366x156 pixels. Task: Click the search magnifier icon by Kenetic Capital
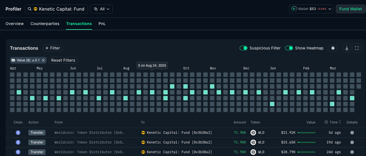30,9
